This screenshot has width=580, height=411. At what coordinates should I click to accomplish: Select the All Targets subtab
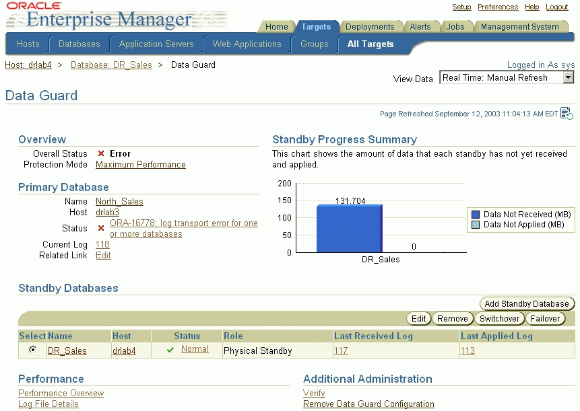click(370, 44)
